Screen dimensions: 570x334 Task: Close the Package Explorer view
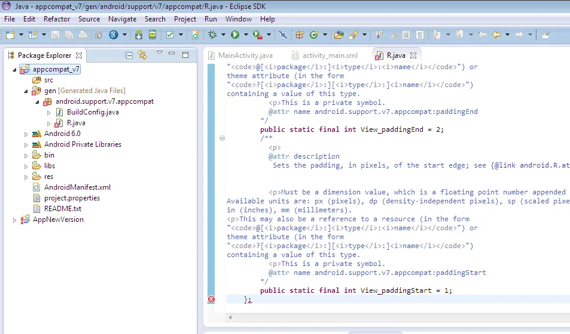[79, 55]
